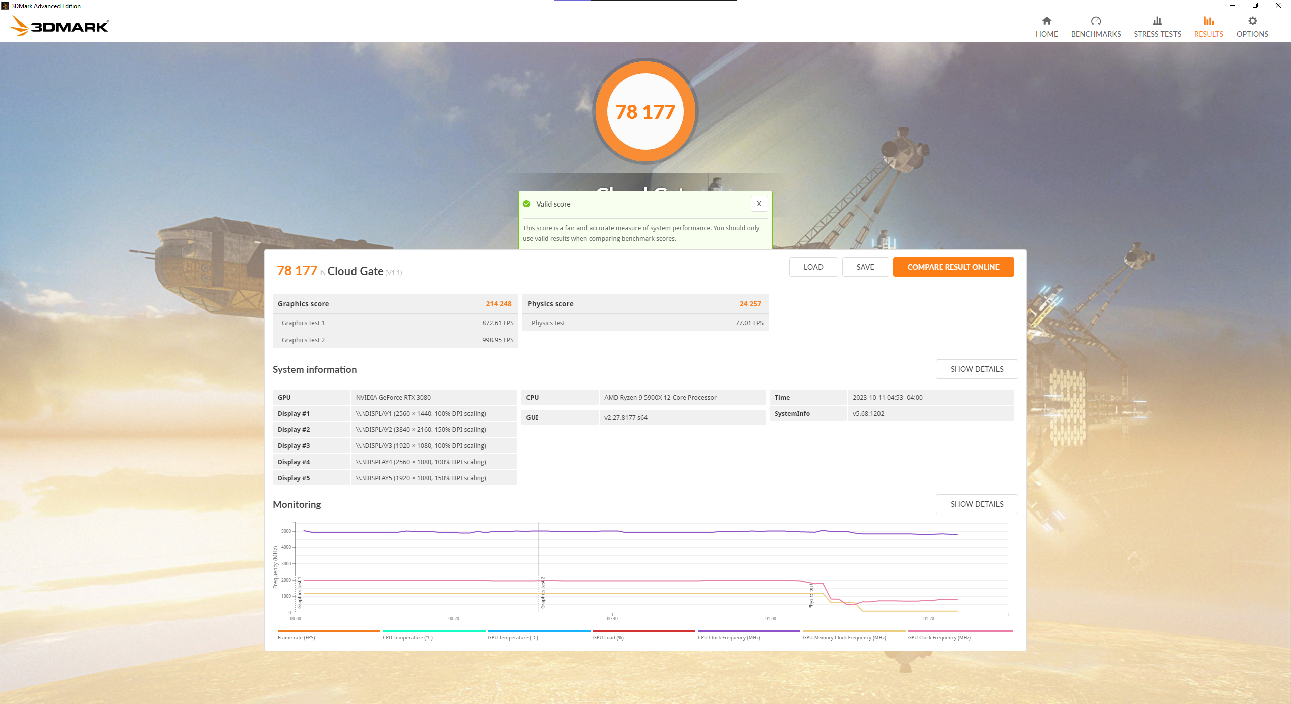The image size is (1291, 704).
Task: Show details for System information
Action: click(x=977, y=369)
